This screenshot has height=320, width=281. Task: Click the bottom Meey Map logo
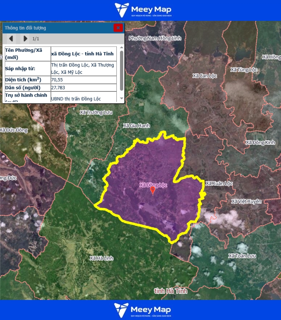click(x=143, y=310)
